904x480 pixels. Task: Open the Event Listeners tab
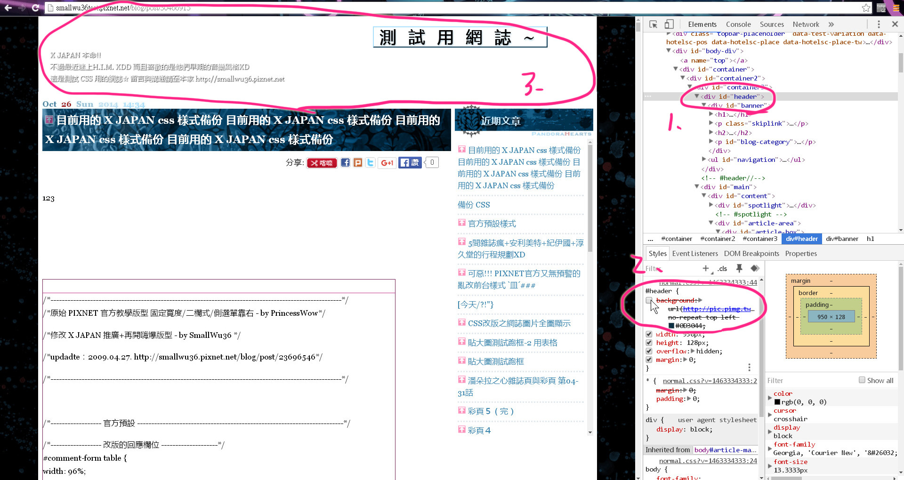695,253
